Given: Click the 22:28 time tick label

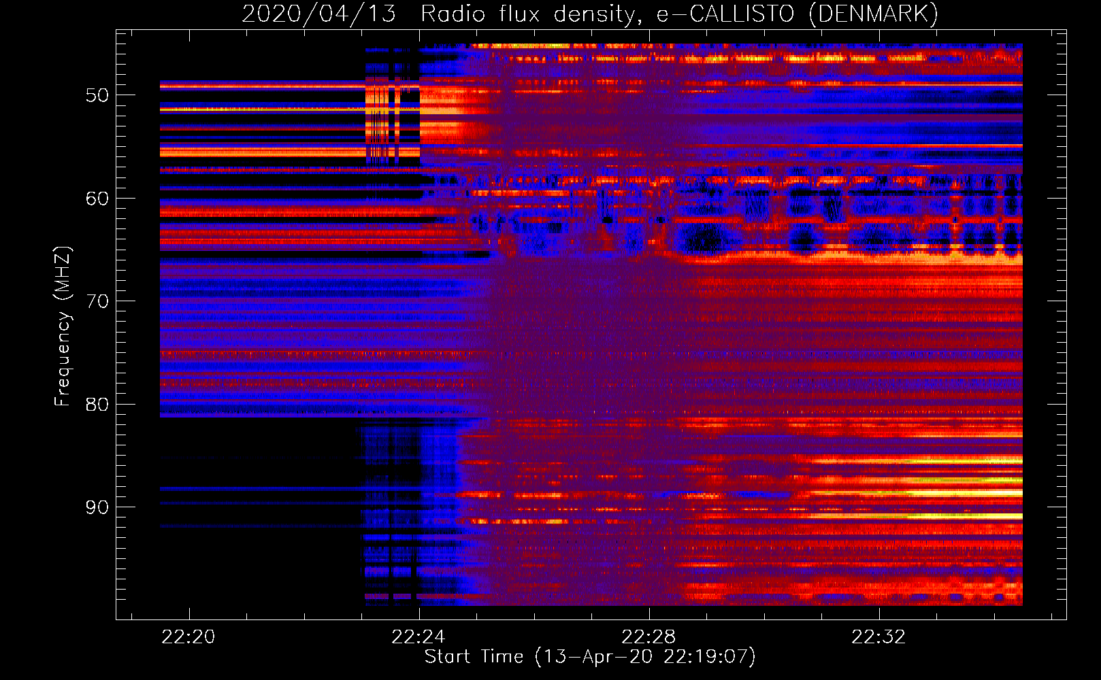Looking at the screenshot, I should 649,636.
